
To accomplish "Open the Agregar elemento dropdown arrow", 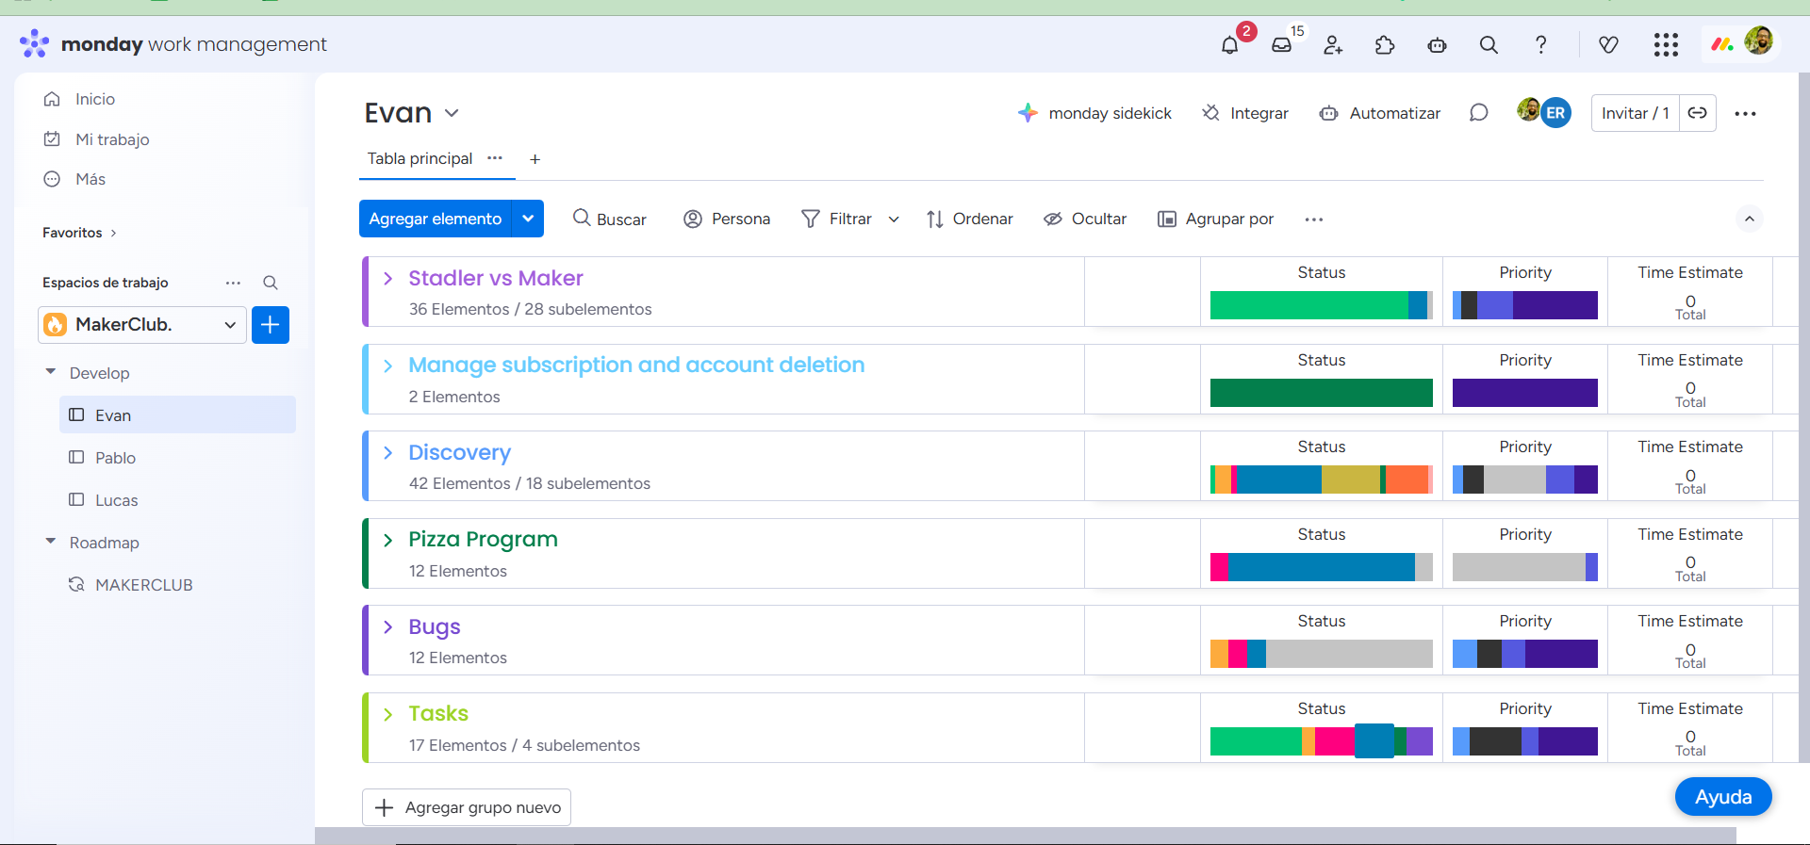I will pos(528,219).
